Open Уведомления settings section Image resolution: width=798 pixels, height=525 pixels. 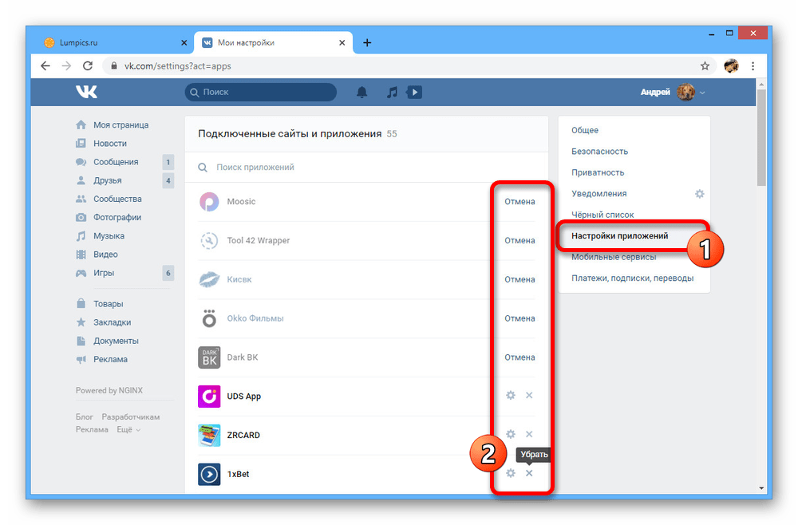(599, 193)
